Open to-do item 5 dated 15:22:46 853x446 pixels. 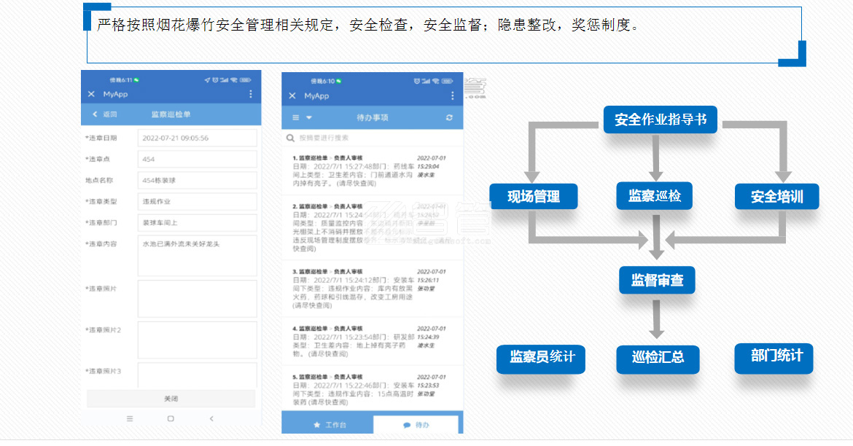[x=372, y=389]
